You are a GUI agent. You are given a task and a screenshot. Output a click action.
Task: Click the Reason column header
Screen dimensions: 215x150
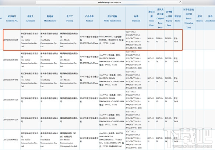coord(200,18)
